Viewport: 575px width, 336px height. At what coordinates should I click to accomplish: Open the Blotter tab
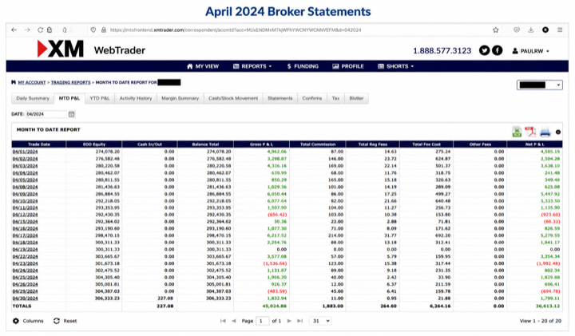[x=356, y=98]
